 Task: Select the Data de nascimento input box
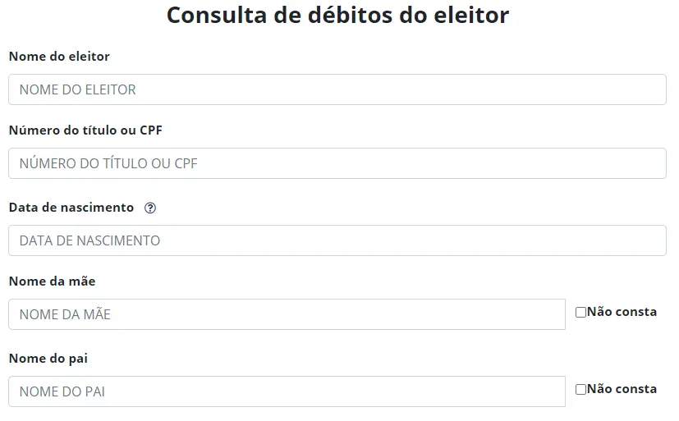point(337,240)
